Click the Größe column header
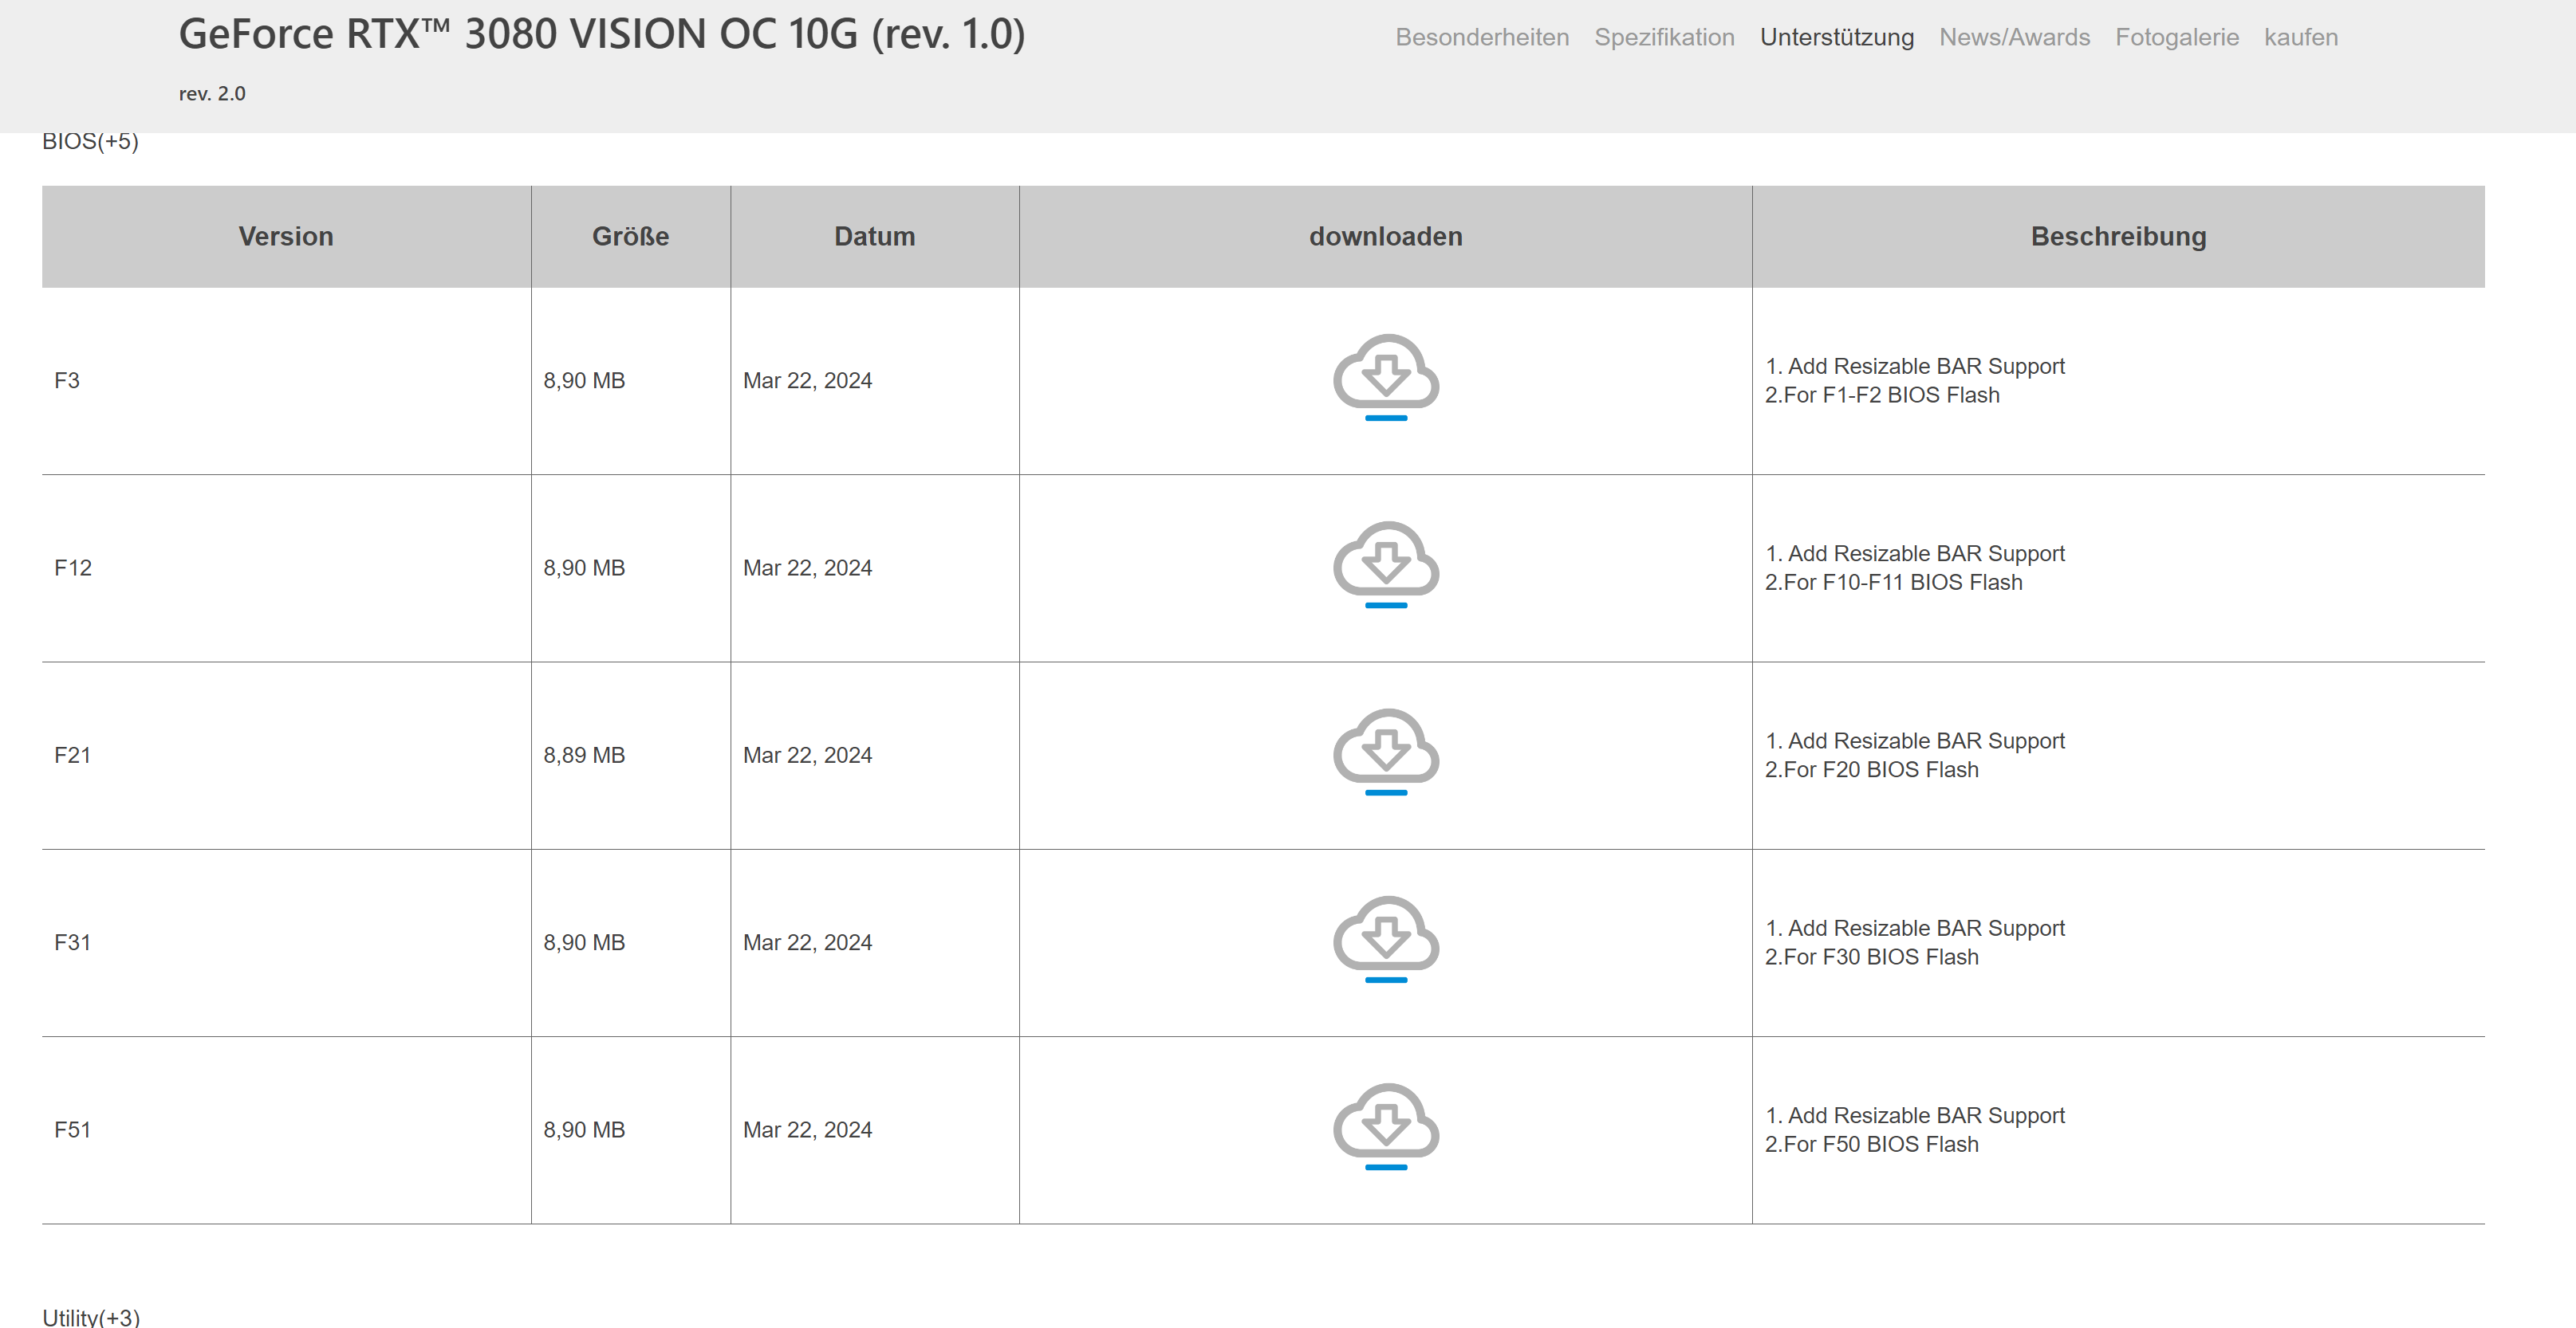 coord(630,237)
